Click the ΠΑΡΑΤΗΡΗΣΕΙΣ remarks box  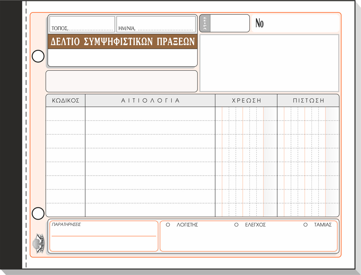(104, 239)
